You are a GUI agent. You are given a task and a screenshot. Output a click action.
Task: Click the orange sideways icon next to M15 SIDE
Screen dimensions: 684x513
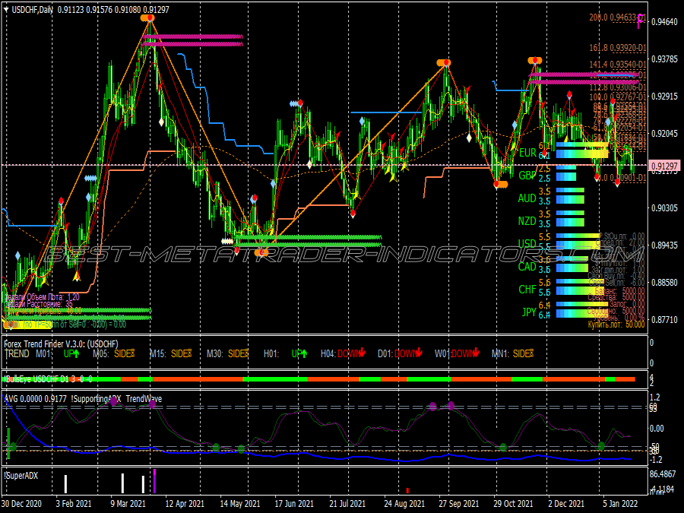pyautogui.click(x=189, y=353)
